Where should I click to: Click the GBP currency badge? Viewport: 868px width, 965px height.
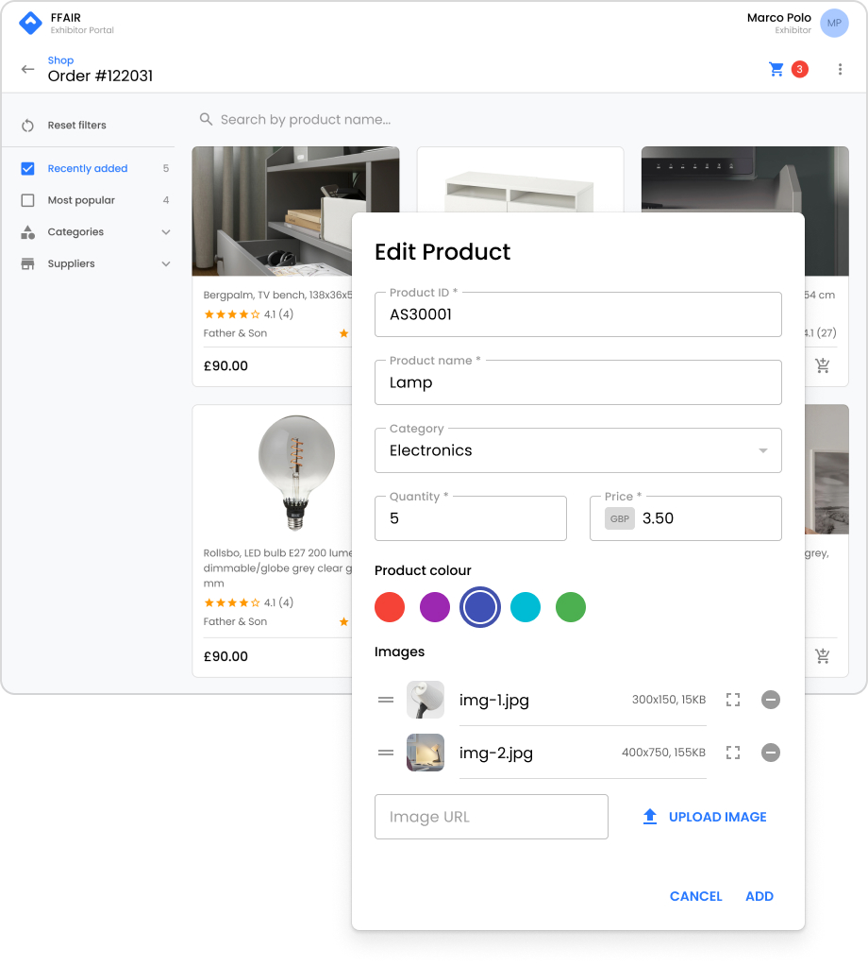pos(620,518)
